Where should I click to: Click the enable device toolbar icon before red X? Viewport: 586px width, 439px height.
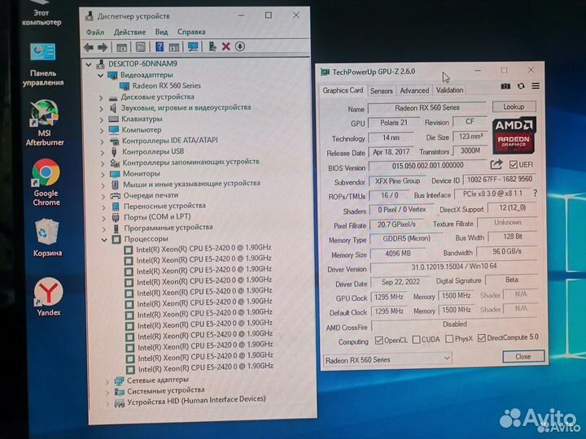[x=212, y=46]
